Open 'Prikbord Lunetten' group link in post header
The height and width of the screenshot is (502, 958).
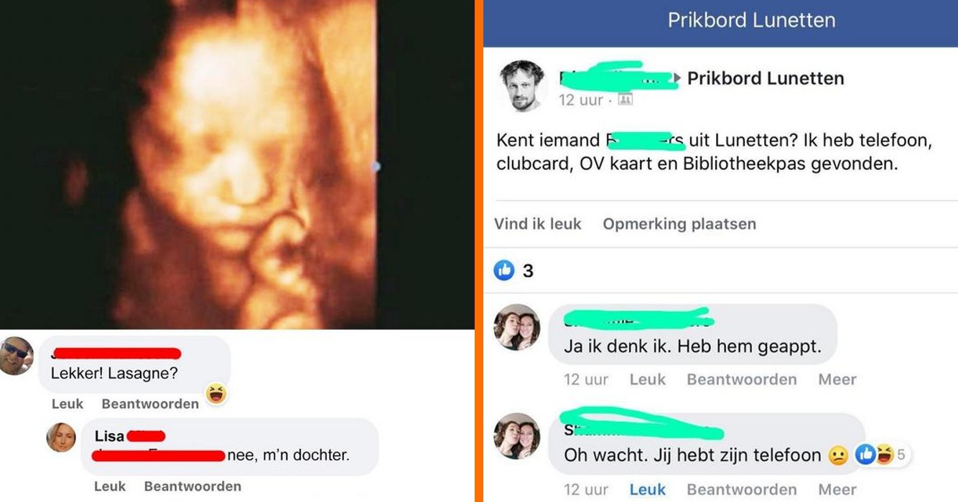[766, 78]
